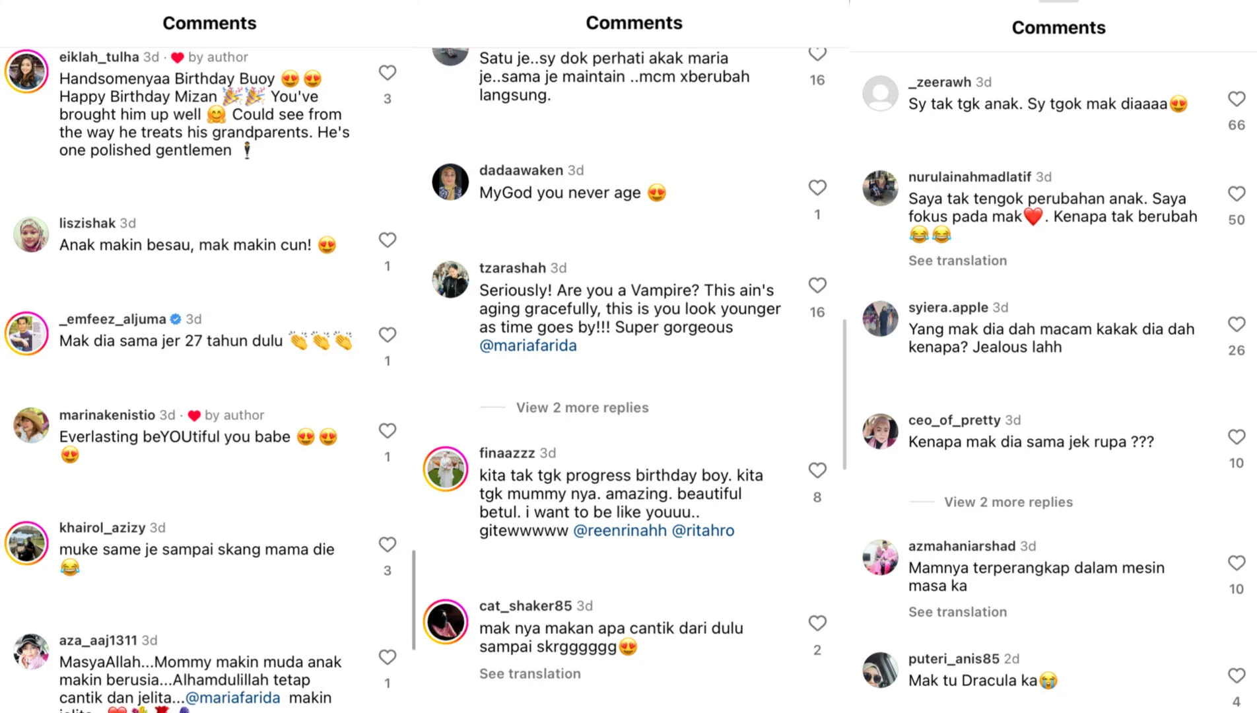This screenshot has width=1257, height=713.
Task: Heart tzarashah's Vampire comment
Action: 817,285
